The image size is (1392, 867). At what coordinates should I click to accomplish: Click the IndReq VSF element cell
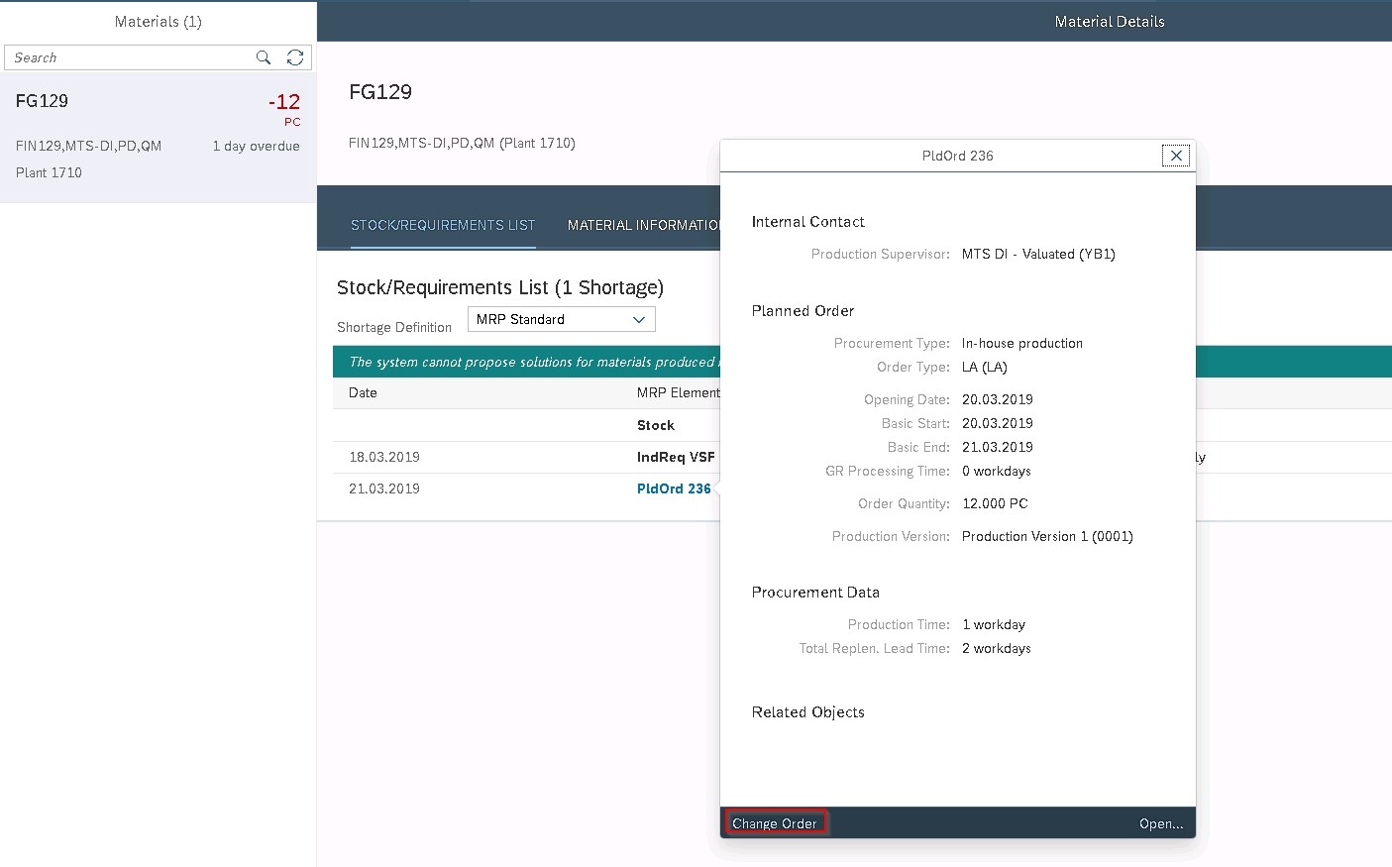point(676,457)
